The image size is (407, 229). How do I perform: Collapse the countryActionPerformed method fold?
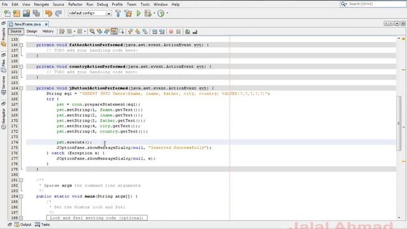21,67
